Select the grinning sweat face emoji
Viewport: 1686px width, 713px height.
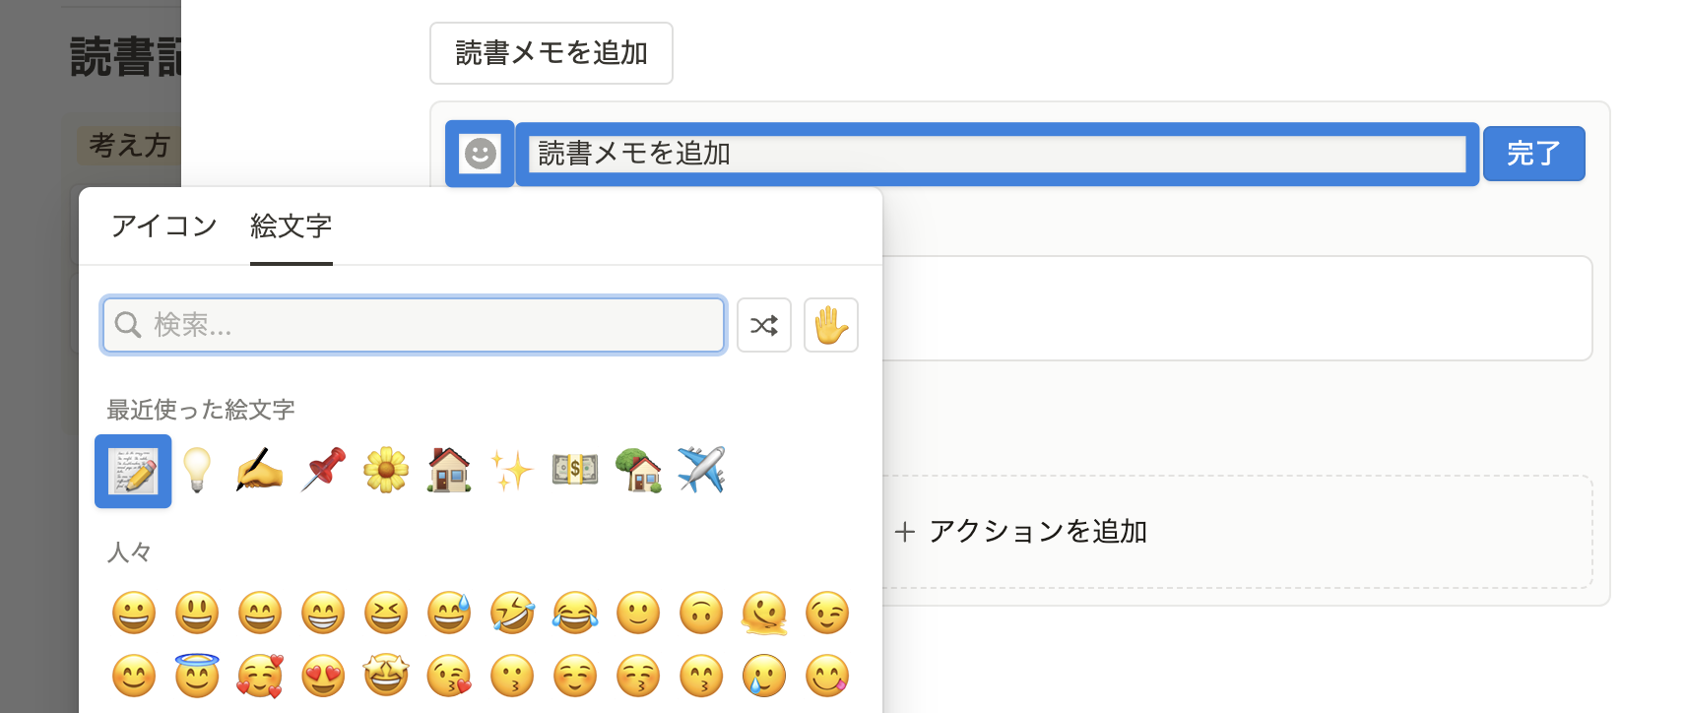tap(449, 613)
